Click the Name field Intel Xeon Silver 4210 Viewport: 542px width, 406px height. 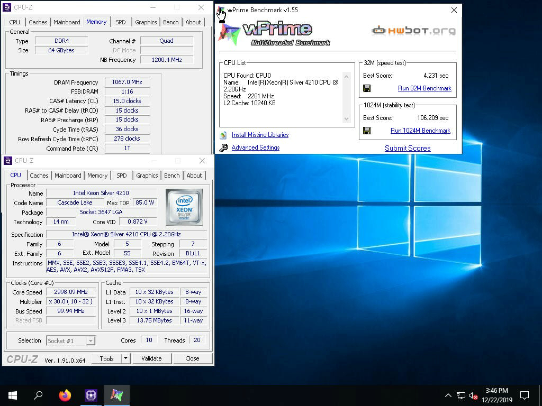pos(101,193)
